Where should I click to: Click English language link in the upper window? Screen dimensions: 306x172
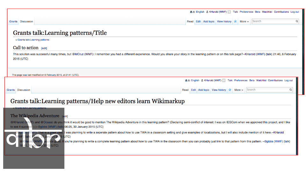tap(200, 12)
